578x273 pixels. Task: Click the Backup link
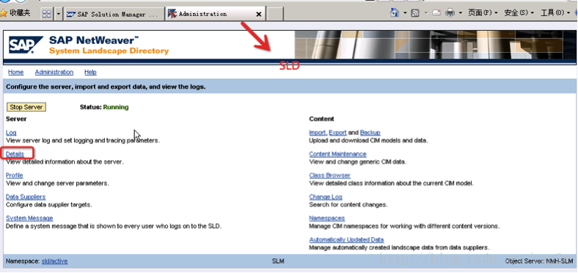click(x=370, y=133)
